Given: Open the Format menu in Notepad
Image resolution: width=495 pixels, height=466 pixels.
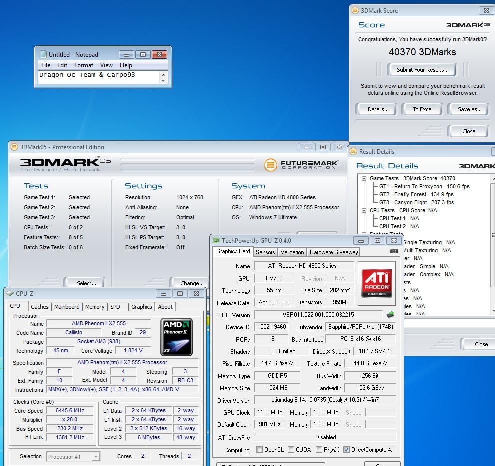Looking at the screenshot, I should (84, 65).
